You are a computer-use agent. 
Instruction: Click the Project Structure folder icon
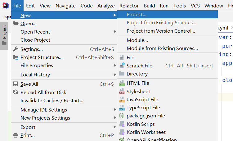tap(16, 57)
